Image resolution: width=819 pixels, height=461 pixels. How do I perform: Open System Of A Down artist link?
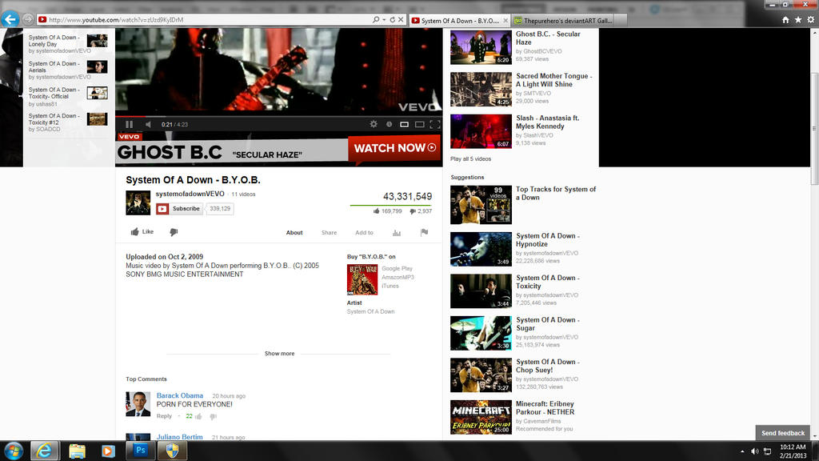click(371, 311)
